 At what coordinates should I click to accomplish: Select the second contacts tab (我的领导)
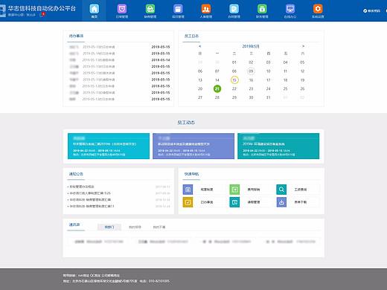click(x=135, y=227)
